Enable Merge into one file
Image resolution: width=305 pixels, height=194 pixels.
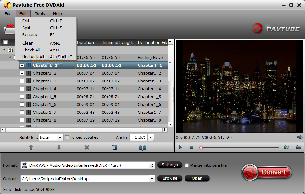click(x=186, y=165)
